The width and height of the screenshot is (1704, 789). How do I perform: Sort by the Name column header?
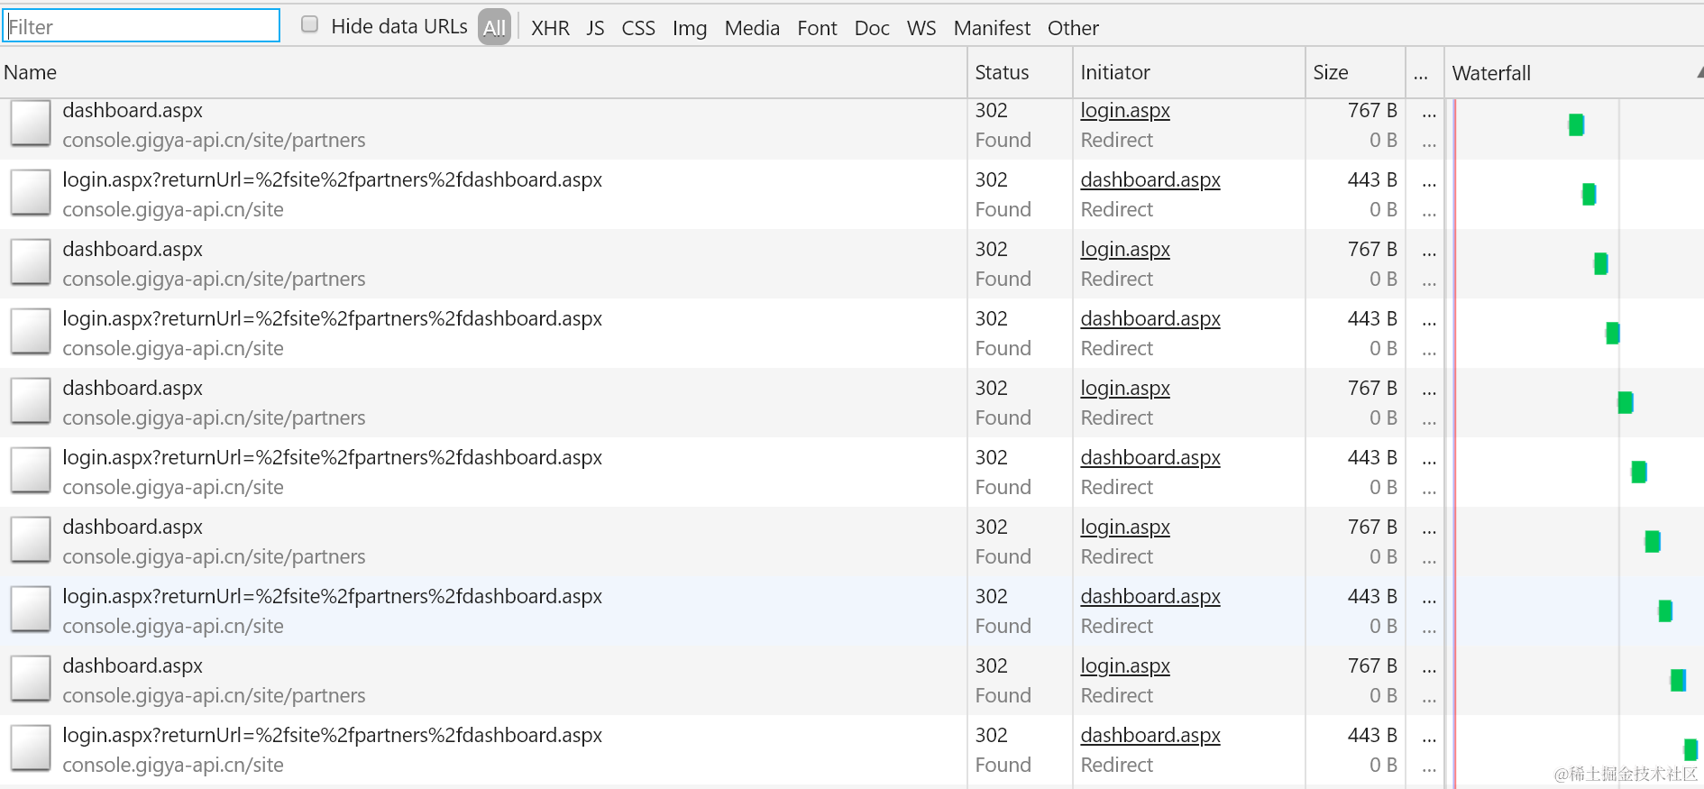click(x=483, y=72)
